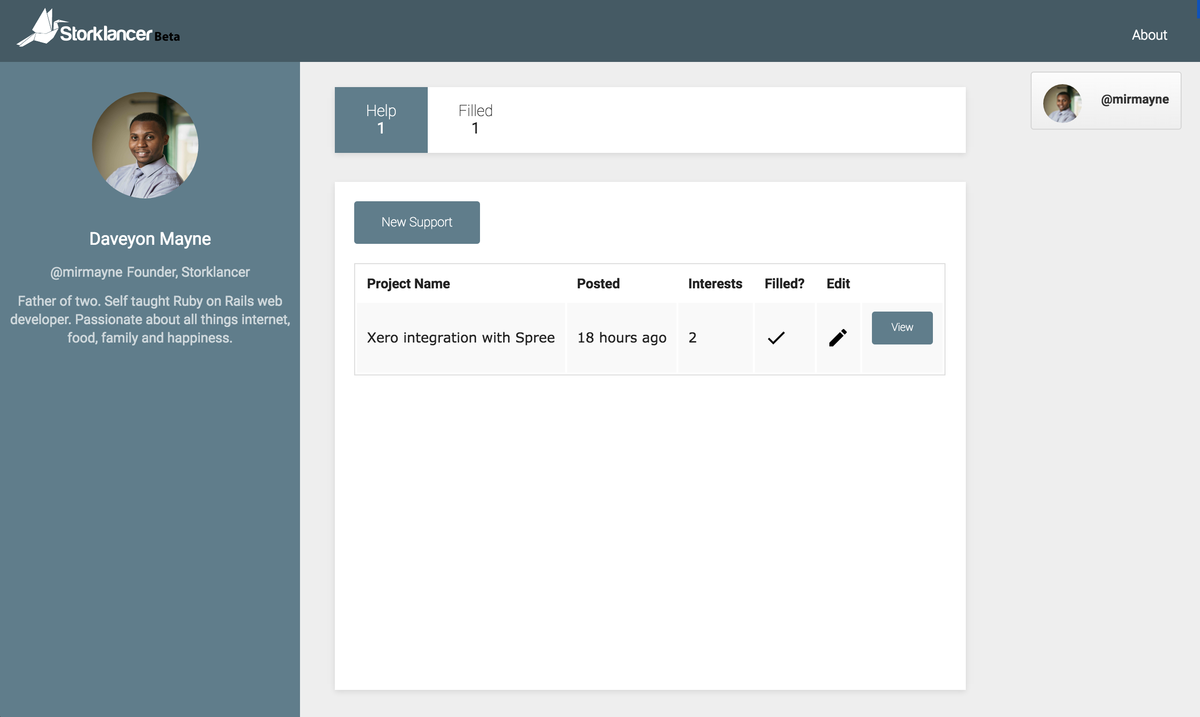Click the Posted column header
Viewport: 1200px width, 717px height.
click(598, 284)
